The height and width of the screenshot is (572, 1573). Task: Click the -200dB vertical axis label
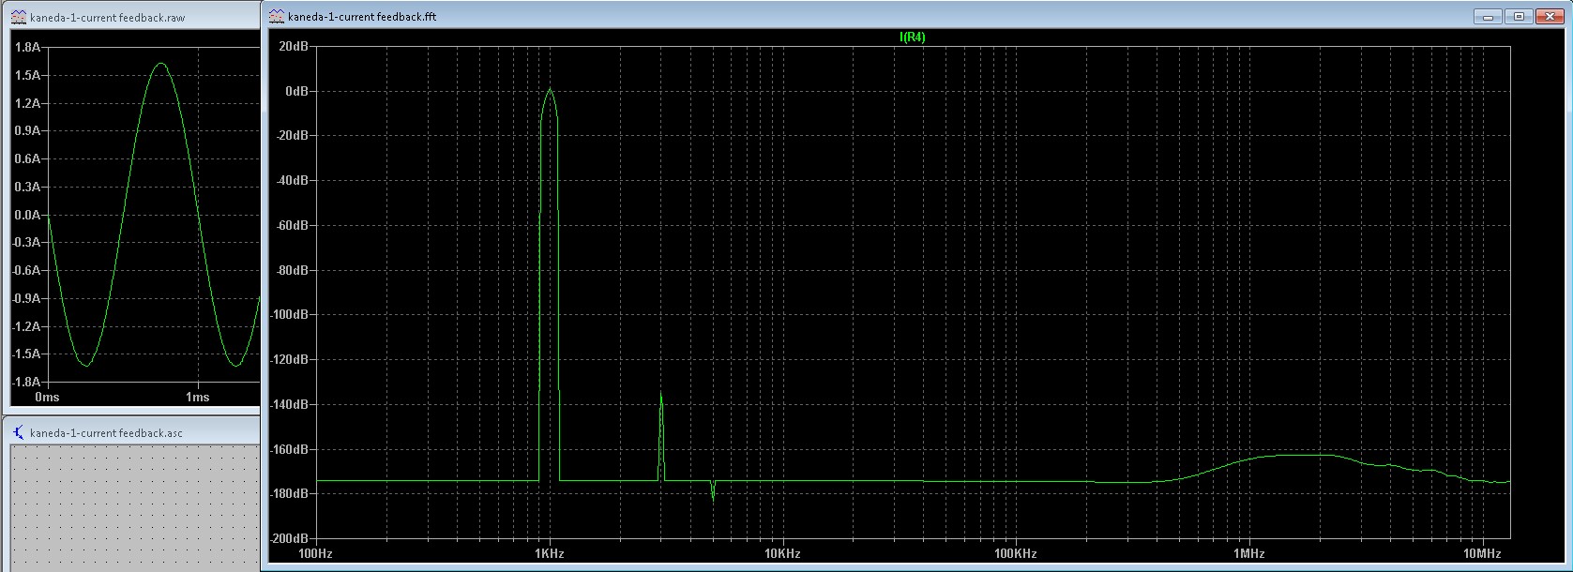point(290,538)
